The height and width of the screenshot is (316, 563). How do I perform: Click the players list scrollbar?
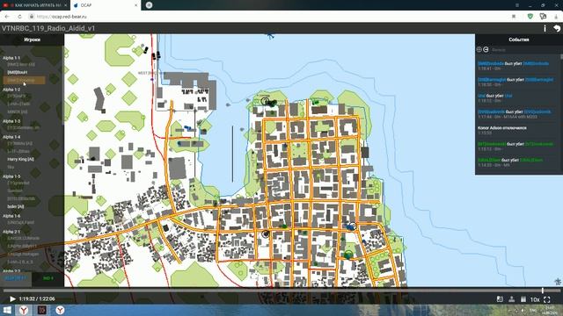tap(63, 86)
